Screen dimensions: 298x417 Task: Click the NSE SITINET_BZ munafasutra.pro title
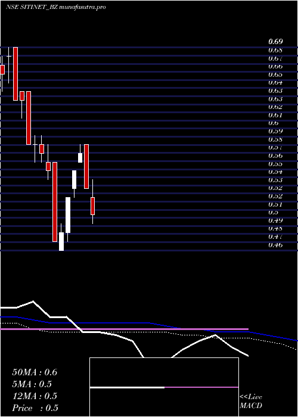(x=56, y=7)
